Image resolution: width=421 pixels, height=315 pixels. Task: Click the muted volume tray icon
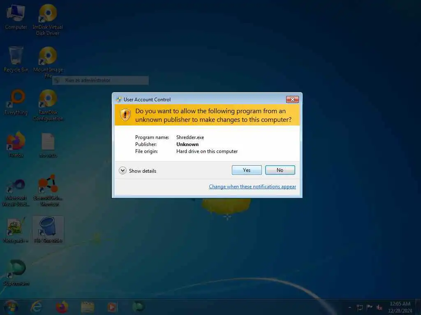(379, 308)
